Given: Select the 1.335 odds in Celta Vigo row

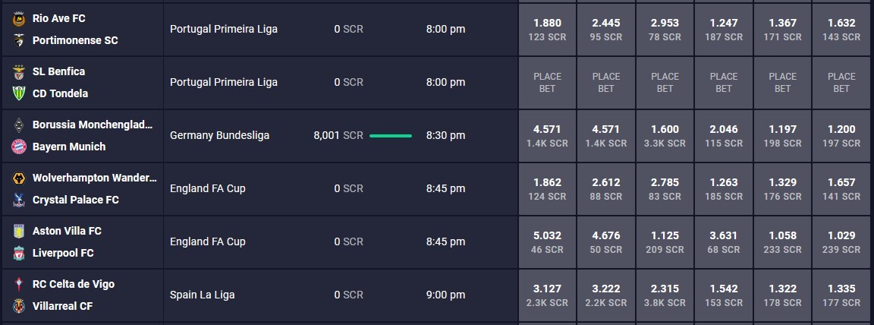Looking at the screenshot, I should pos(841,295).
